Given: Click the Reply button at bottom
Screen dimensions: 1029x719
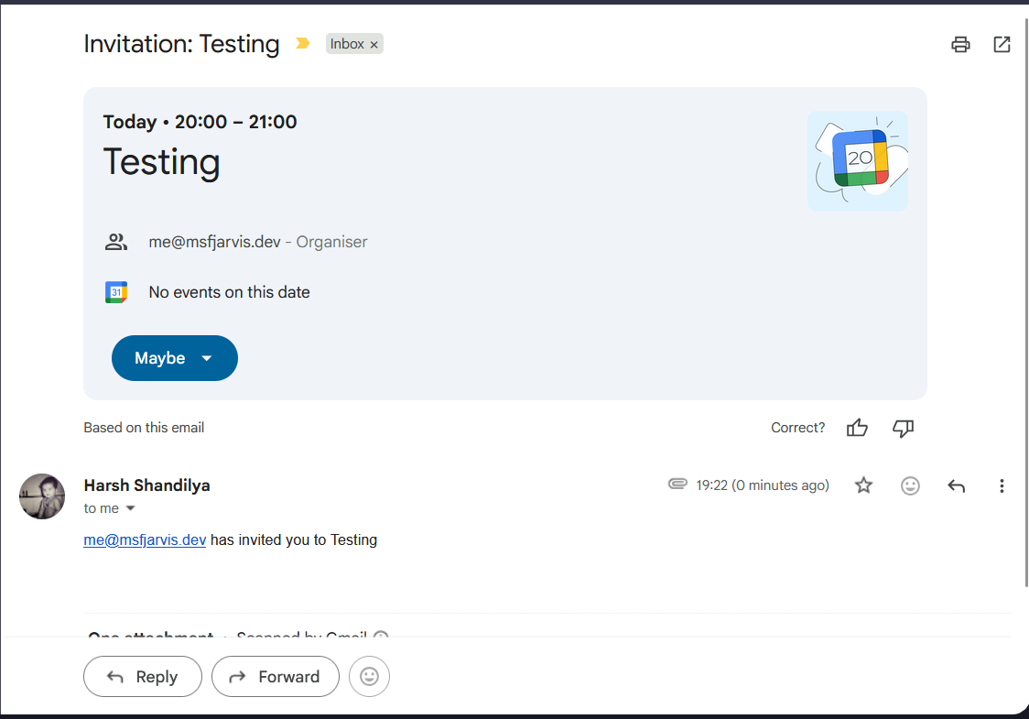Looking at the screenshot, I should pos(143,676).
